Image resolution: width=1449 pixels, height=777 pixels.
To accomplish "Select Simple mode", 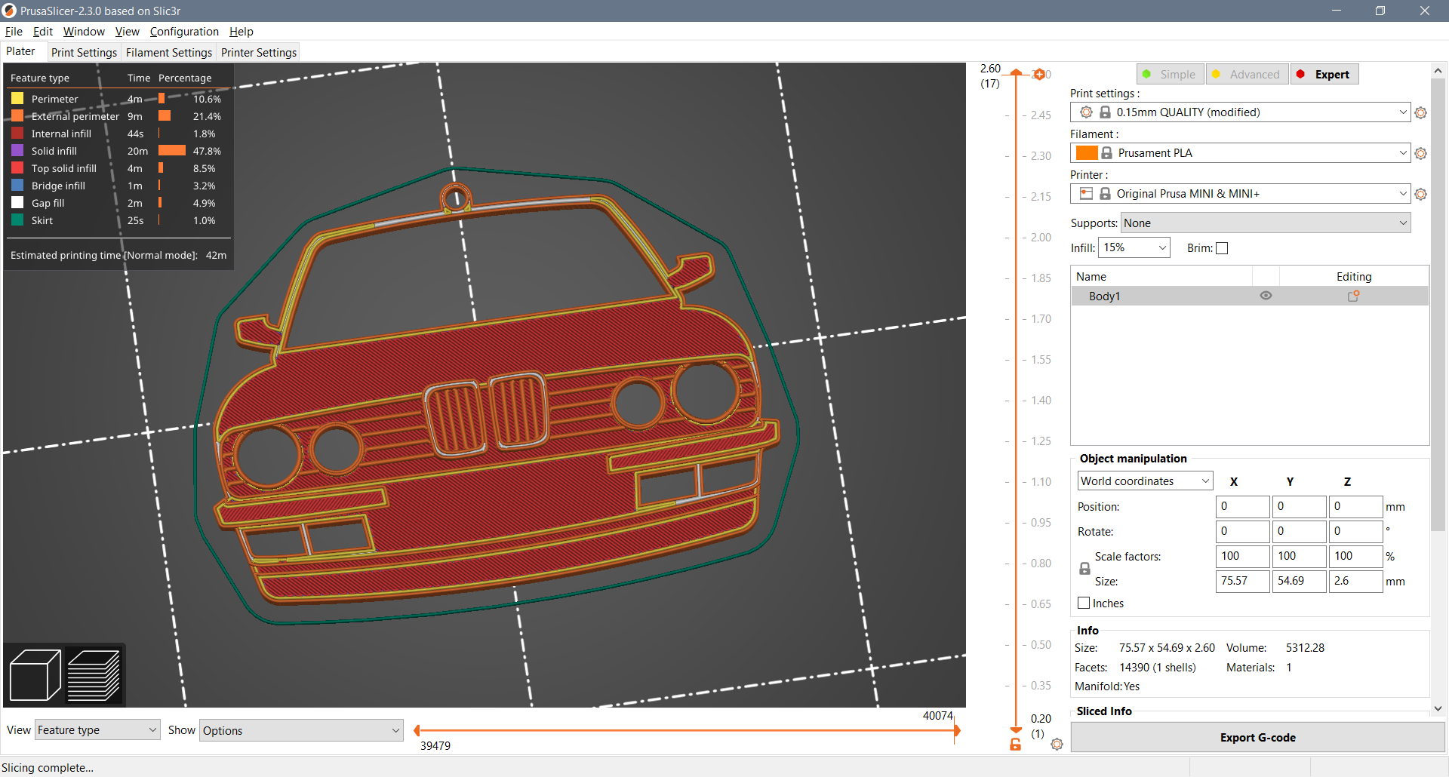I will click(1171, 74).
